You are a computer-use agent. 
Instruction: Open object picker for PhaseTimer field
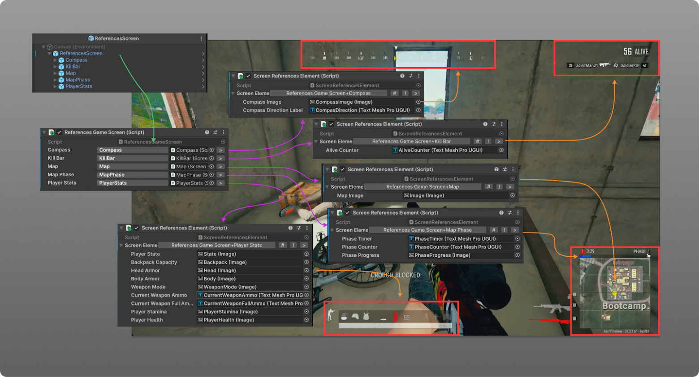(x=518, y=239)
